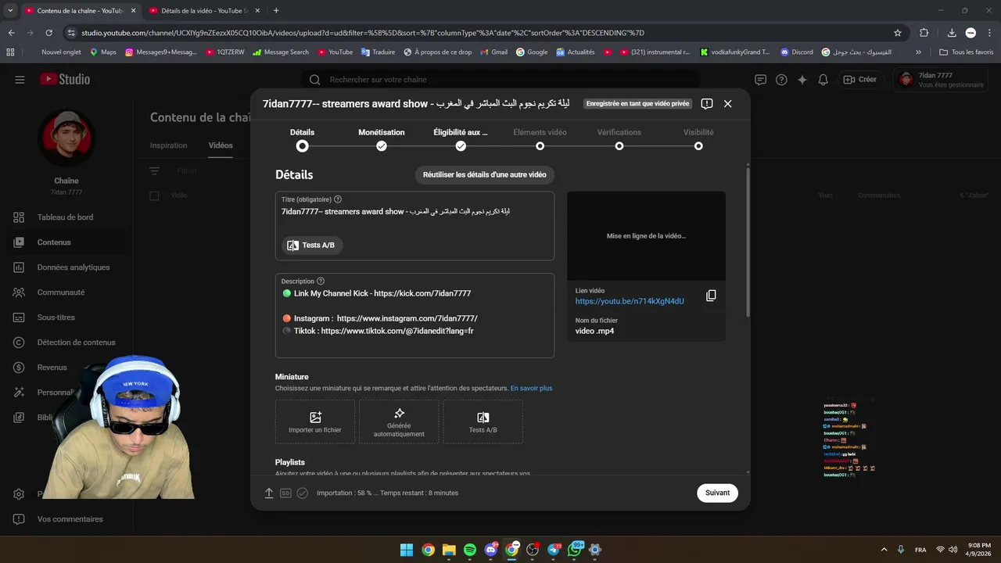Open the YouTube Studio hamburger menu

(x=20, y=80)
